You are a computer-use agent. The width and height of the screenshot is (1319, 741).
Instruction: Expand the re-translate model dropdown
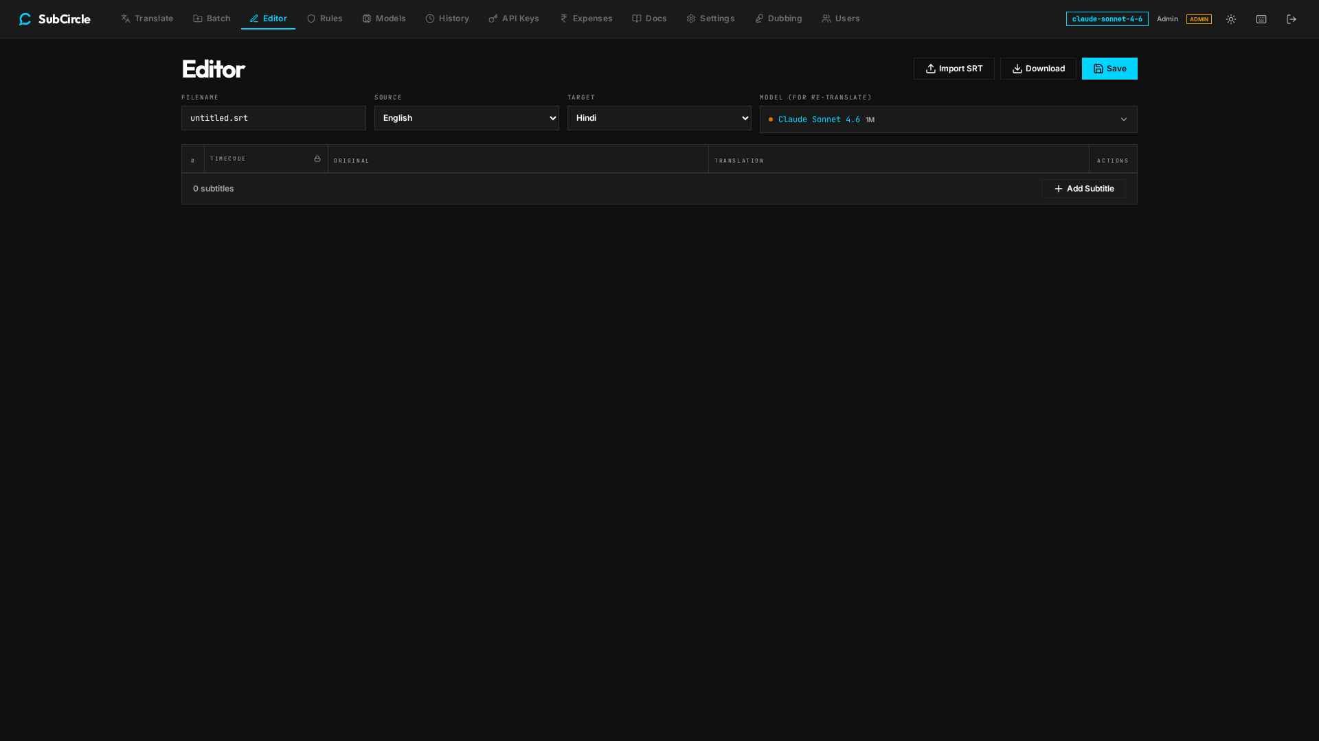pos(949,119)
